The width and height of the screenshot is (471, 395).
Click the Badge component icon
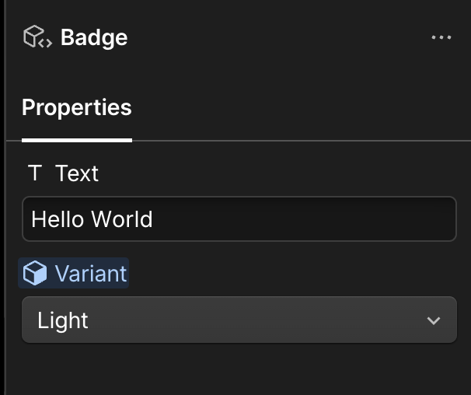point(37,37)
